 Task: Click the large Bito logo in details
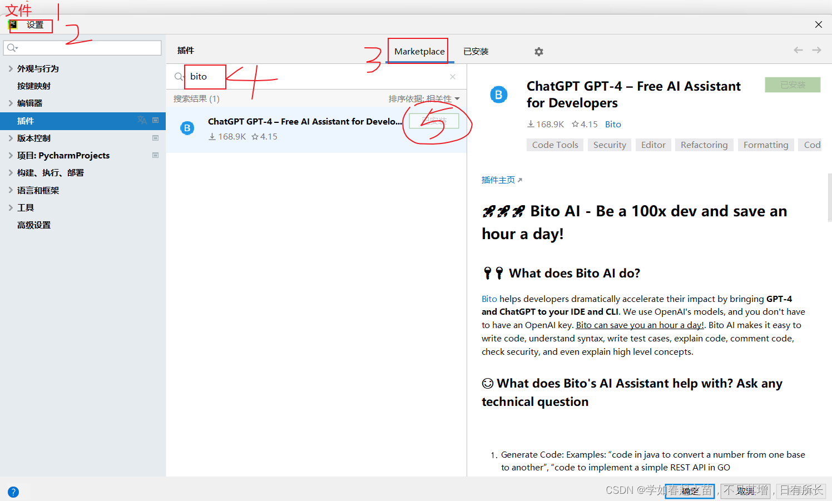(x=499, y=95)
